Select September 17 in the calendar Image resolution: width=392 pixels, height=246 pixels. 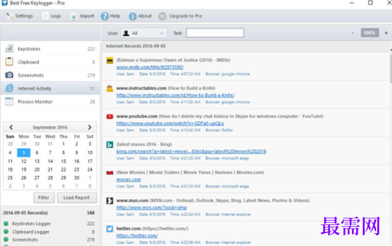click(x=90, y=161)
